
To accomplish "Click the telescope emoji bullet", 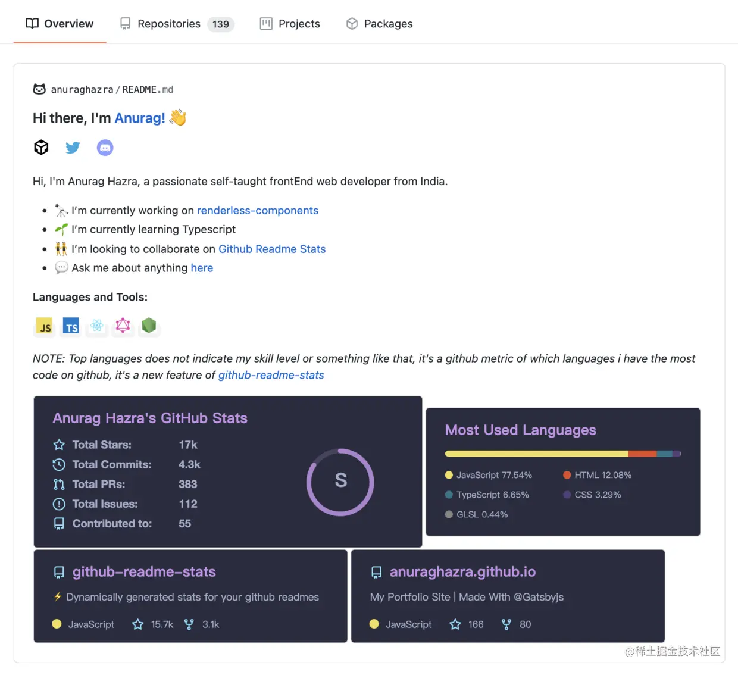I will 61,210.
